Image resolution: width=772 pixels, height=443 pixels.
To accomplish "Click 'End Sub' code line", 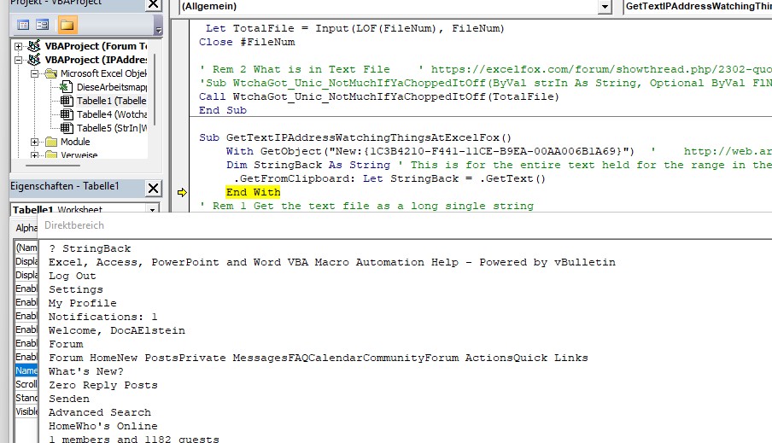I will (223, 110).
